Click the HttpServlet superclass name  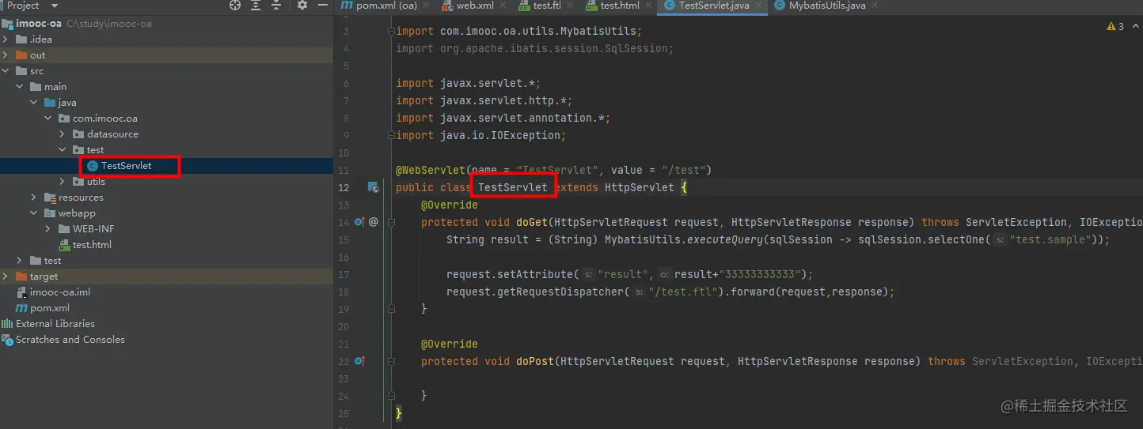click(639, 187)
